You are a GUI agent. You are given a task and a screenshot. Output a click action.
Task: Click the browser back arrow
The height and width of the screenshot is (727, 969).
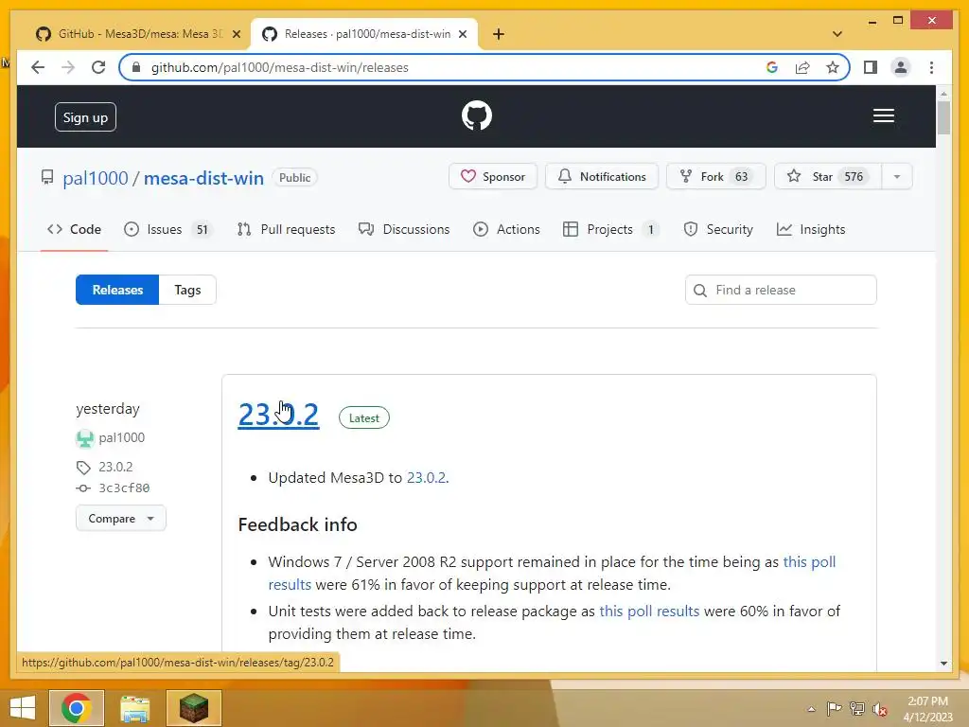38,67
